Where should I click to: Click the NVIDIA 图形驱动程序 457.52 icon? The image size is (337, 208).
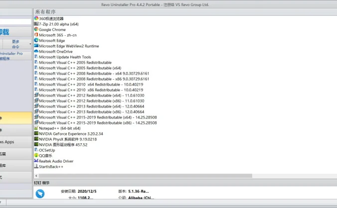point(36,144)
